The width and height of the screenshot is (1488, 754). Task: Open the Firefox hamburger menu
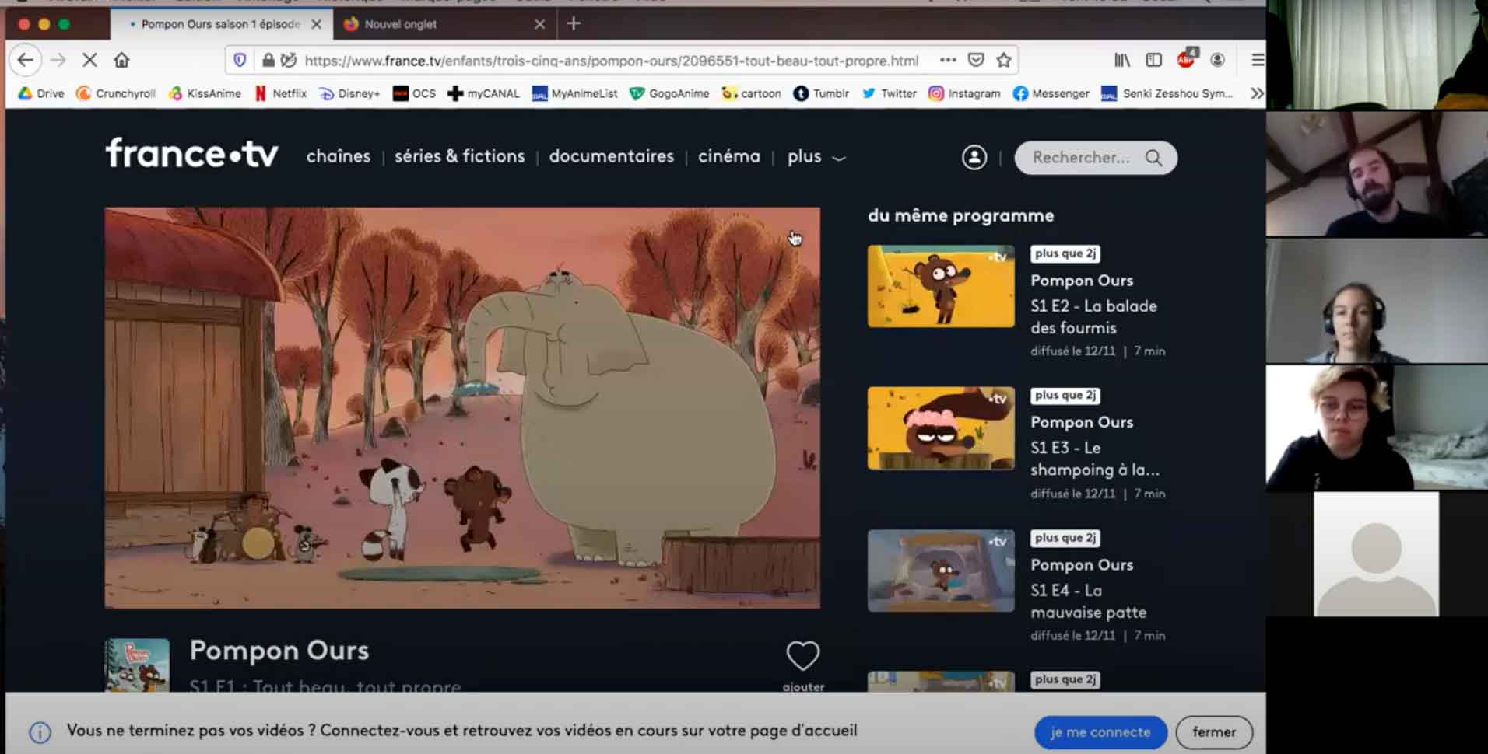click(x=1257, y=60)
